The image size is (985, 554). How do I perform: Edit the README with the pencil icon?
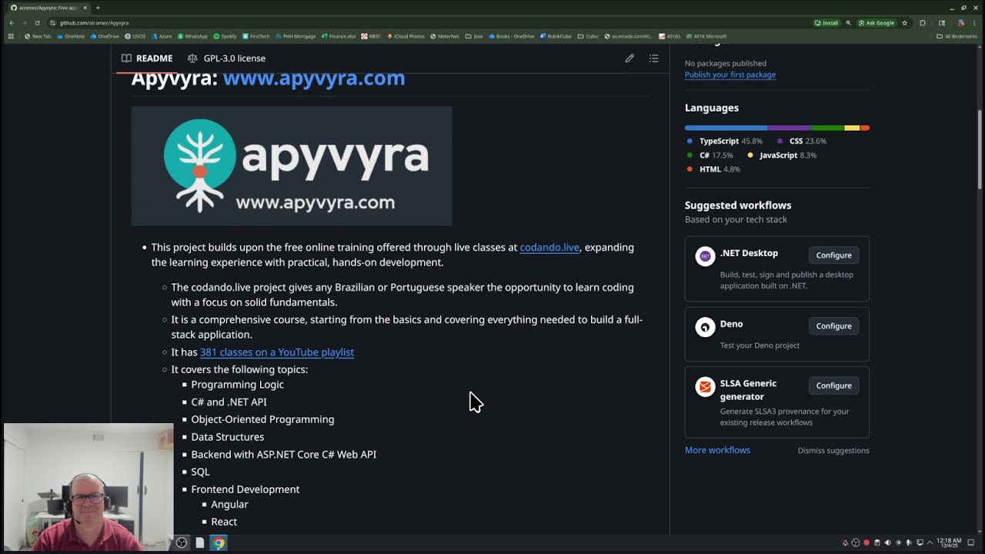(x=629, y=58)
